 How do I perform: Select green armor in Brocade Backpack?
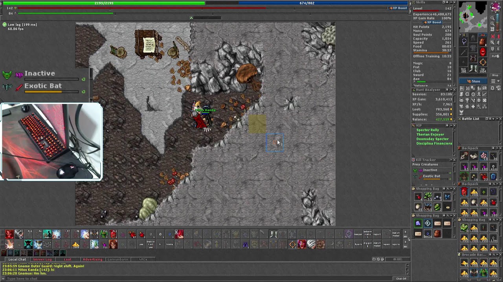tap(484, 272)
